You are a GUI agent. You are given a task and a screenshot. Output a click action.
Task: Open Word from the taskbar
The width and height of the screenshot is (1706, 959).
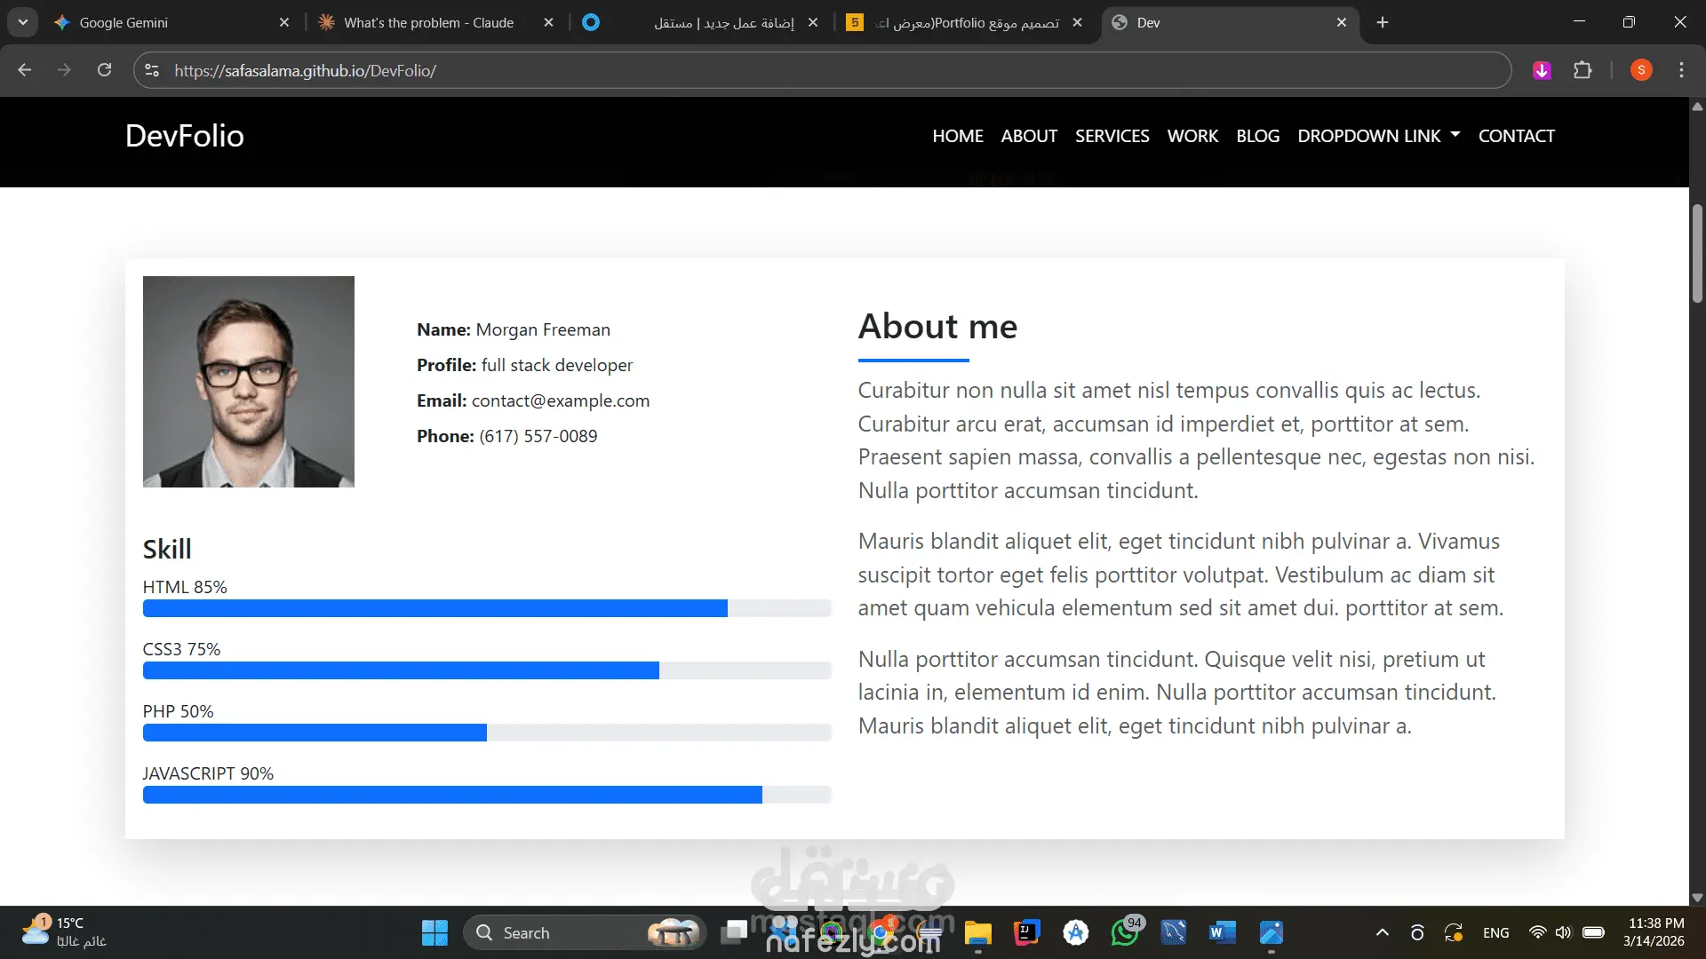1222,932
